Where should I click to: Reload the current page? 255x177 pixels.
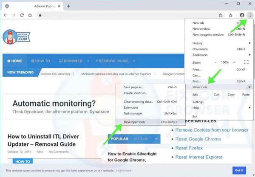click(22, 15)
